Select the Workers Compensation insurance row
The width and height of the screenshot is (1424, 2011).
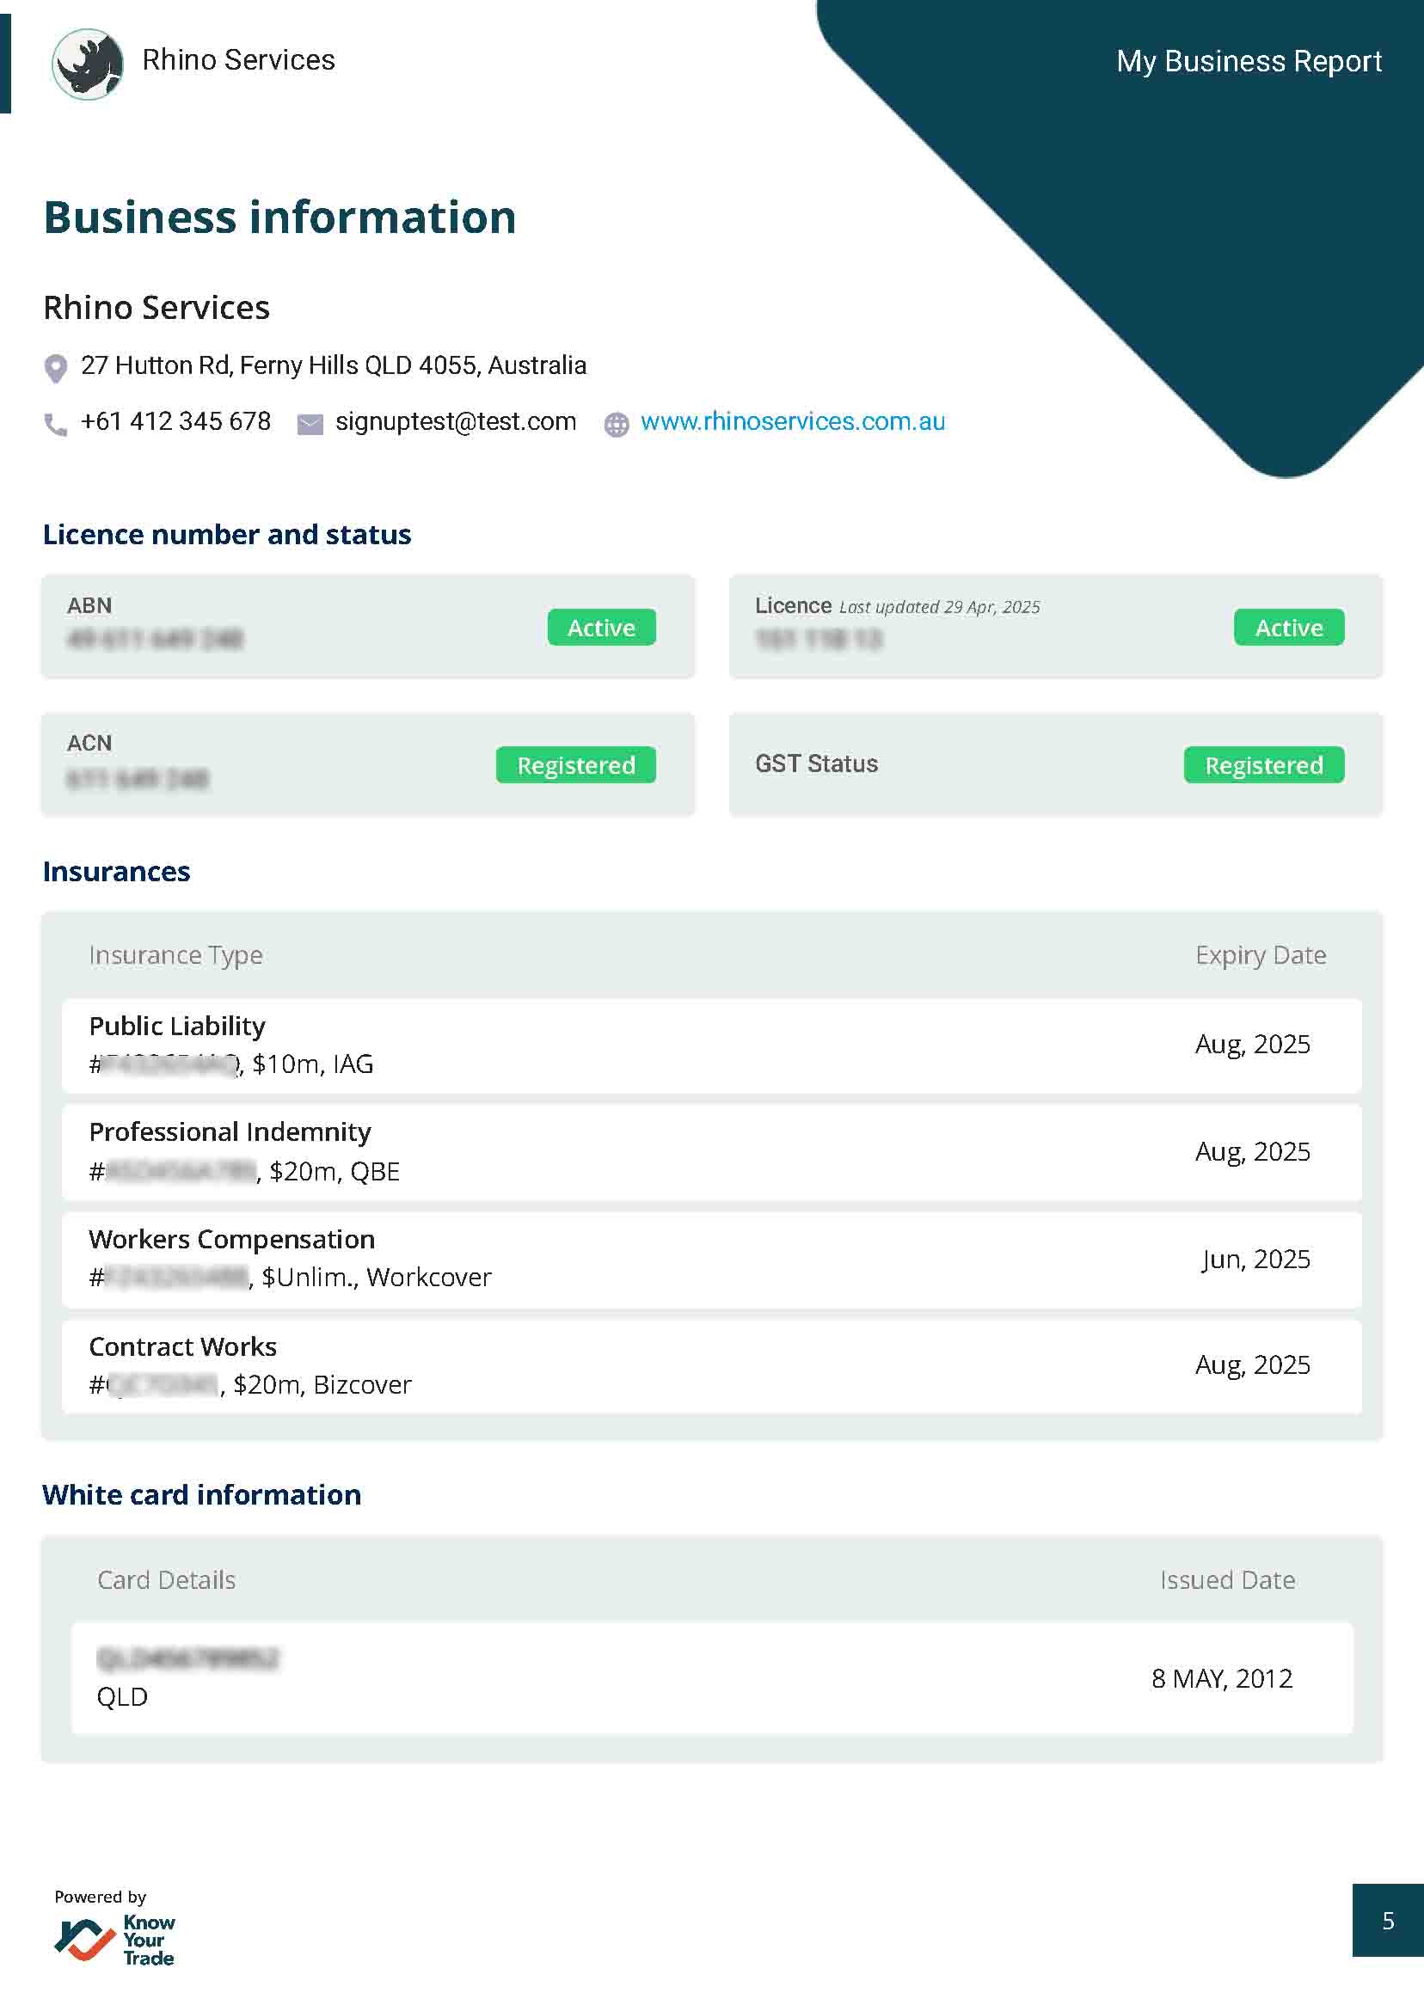click(x=711, y=1259)
